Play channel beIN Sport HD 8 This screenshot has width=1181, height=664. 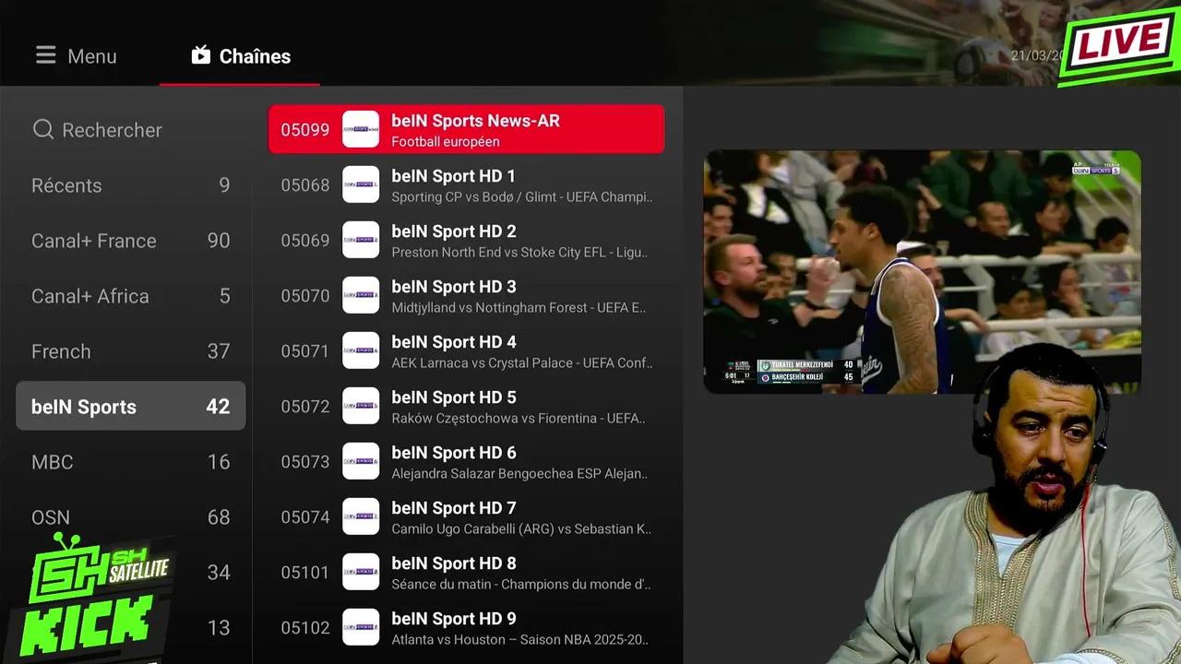[x=466, y=572]
